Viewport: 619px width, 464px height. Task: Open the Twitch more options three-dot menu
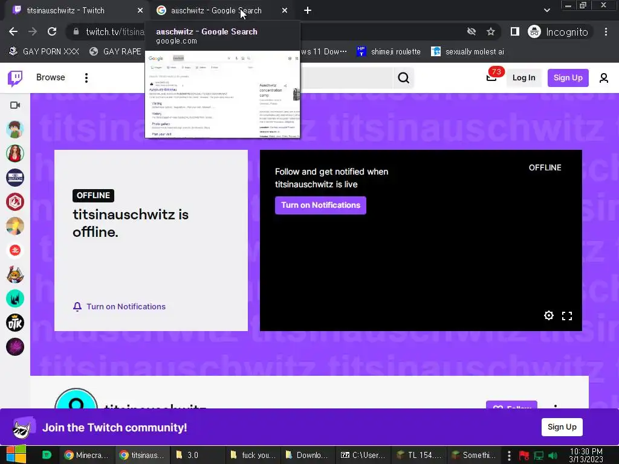pyautogui.click(x=86, y=78)
